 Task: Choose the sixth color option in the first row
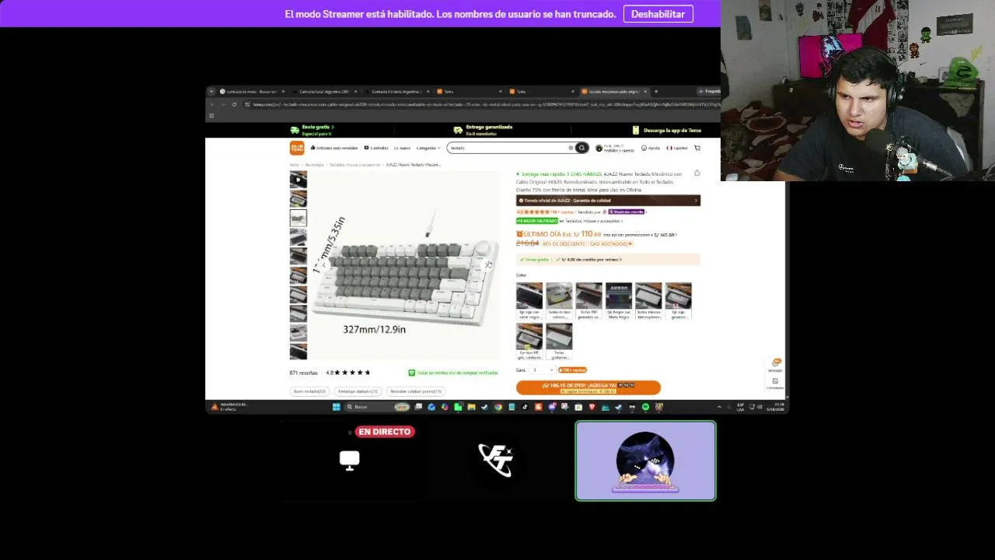point(679,301)
